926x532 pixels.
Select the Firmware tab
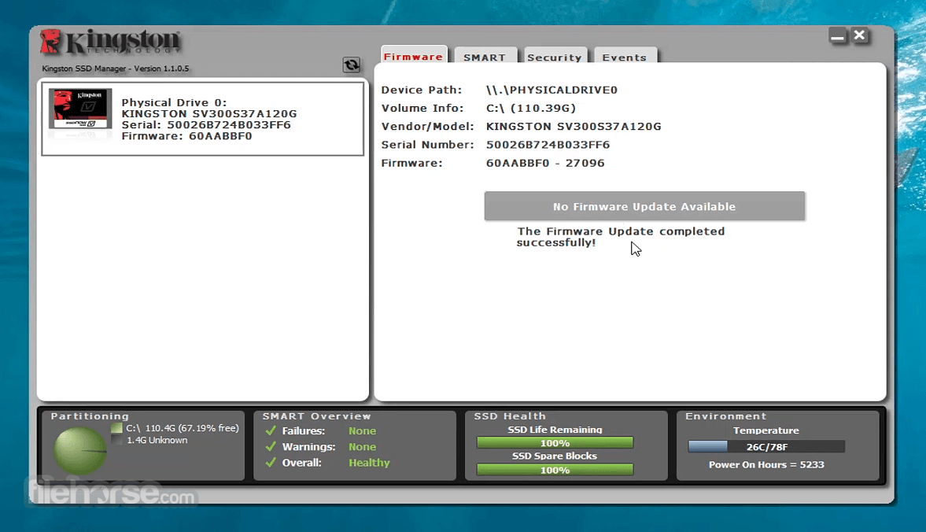click(414, 57)
